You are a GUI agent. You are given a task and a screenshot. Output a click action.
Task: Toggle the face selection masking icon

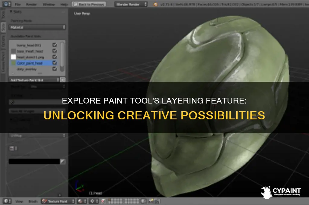(104, 201)
